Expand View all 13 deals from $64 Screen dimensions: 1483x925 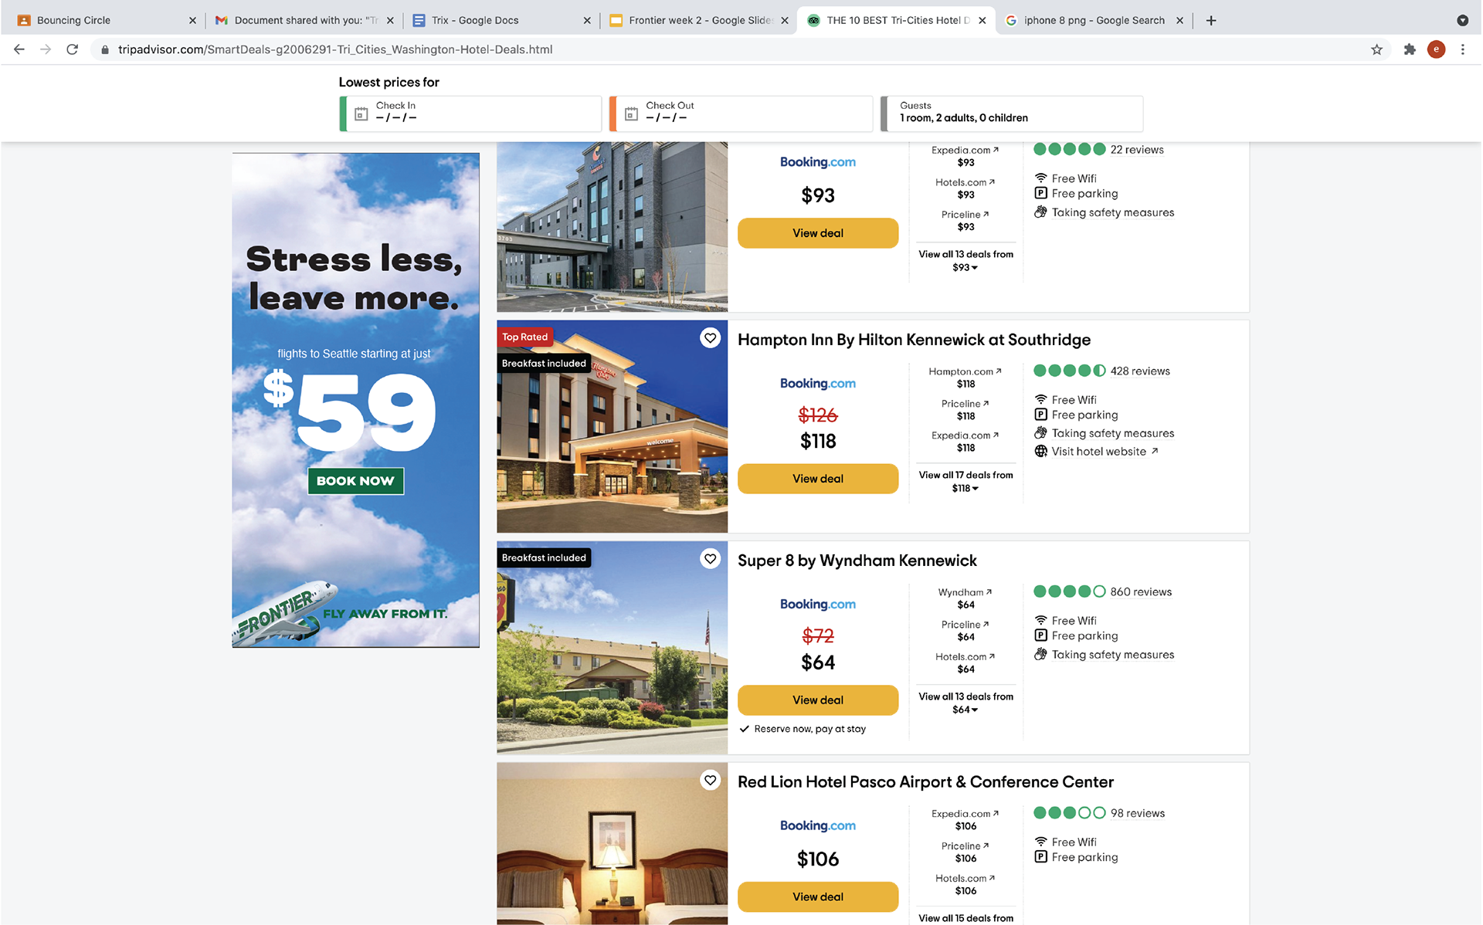pos(965,703)
